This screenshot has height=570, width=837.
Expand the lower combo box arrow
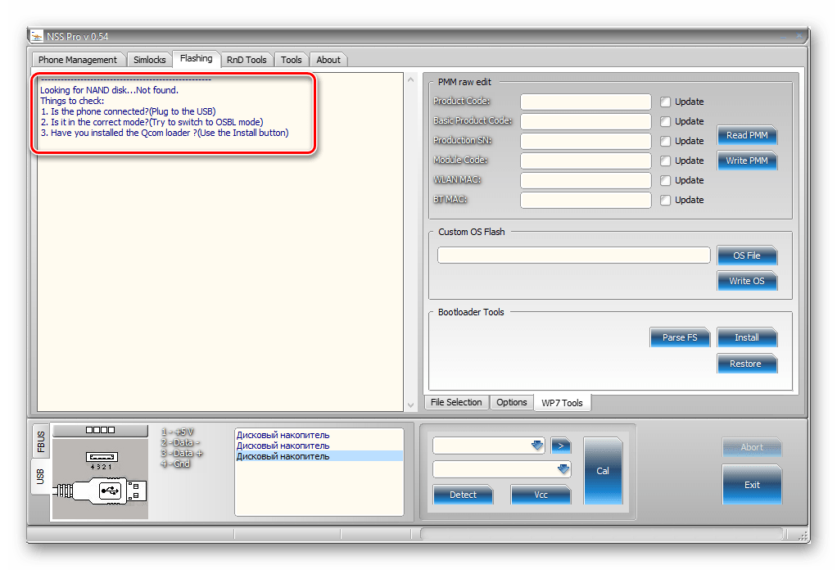click(563, 469)
